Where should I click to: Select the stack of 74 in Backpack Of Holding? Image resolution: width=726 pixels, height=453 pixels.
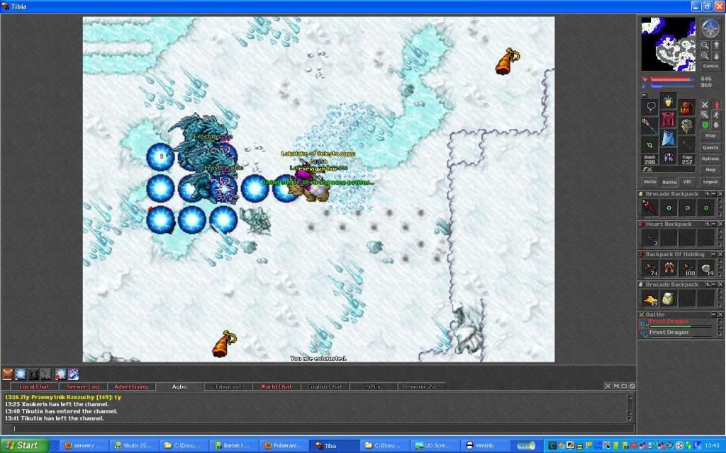coord(650,268)
